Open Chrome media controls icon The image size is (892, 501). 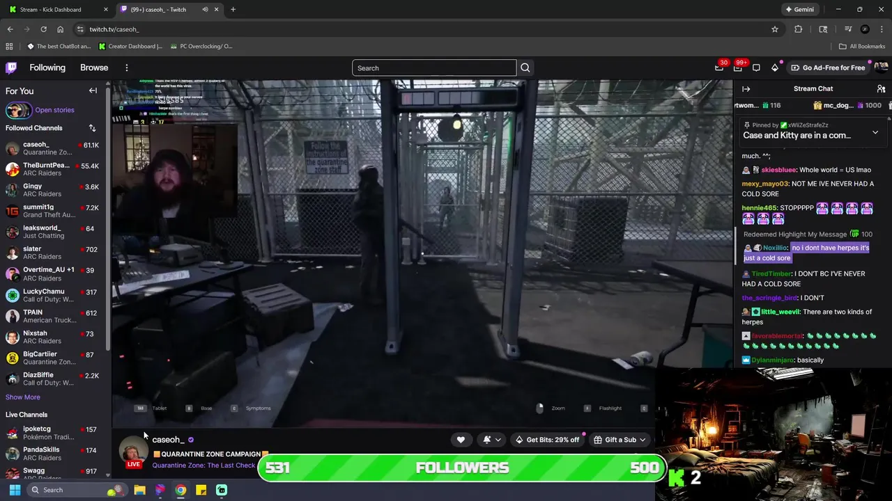click(x=848, y=29)
